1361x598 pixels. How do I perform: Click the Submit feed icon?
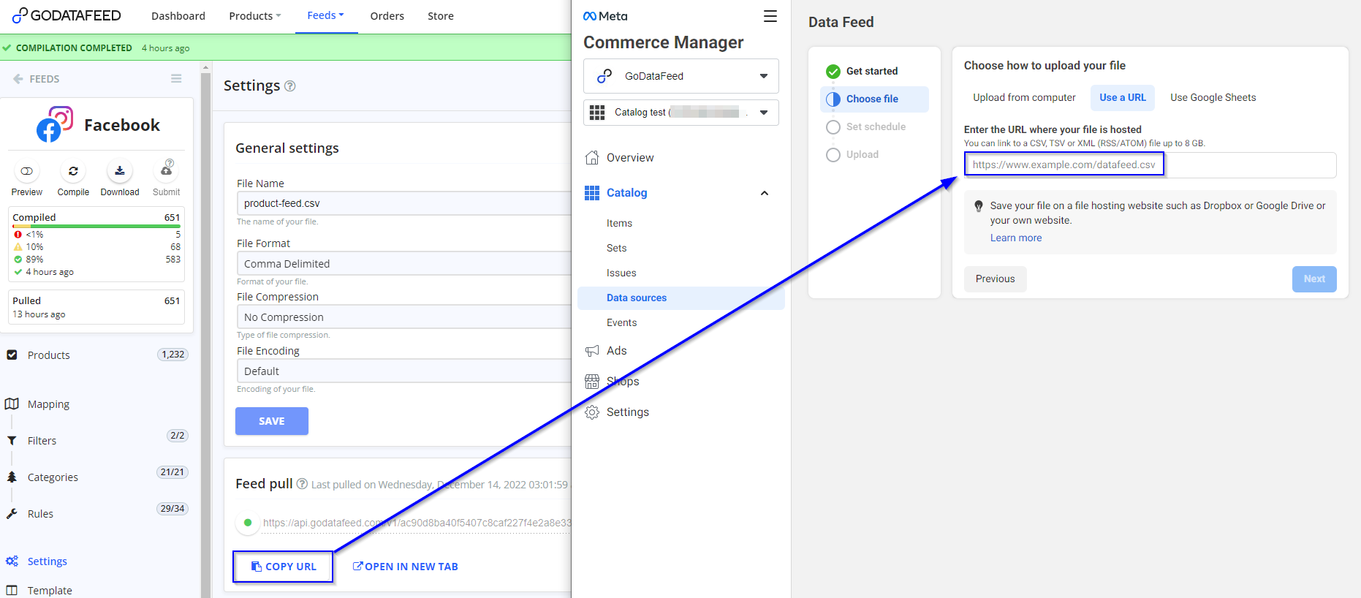[167, 171]
